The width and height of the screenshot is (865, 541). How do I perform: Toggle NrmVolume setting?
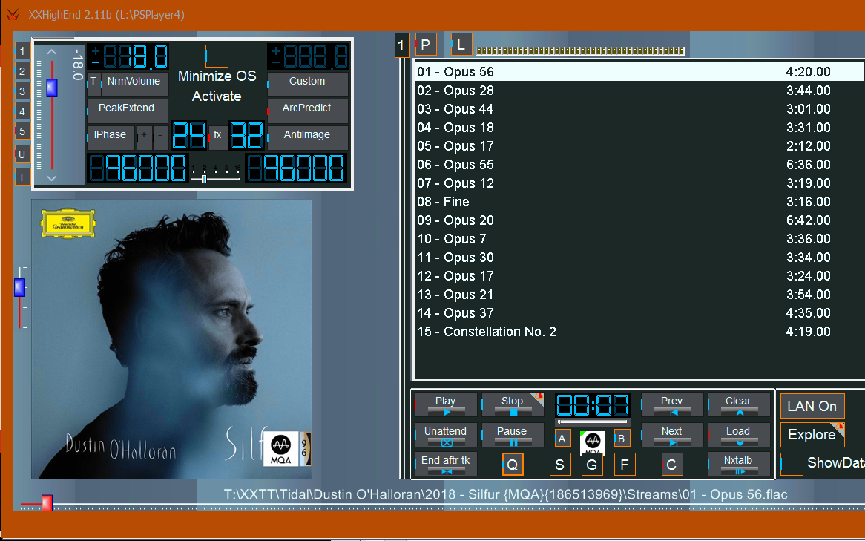pos(134,83)
